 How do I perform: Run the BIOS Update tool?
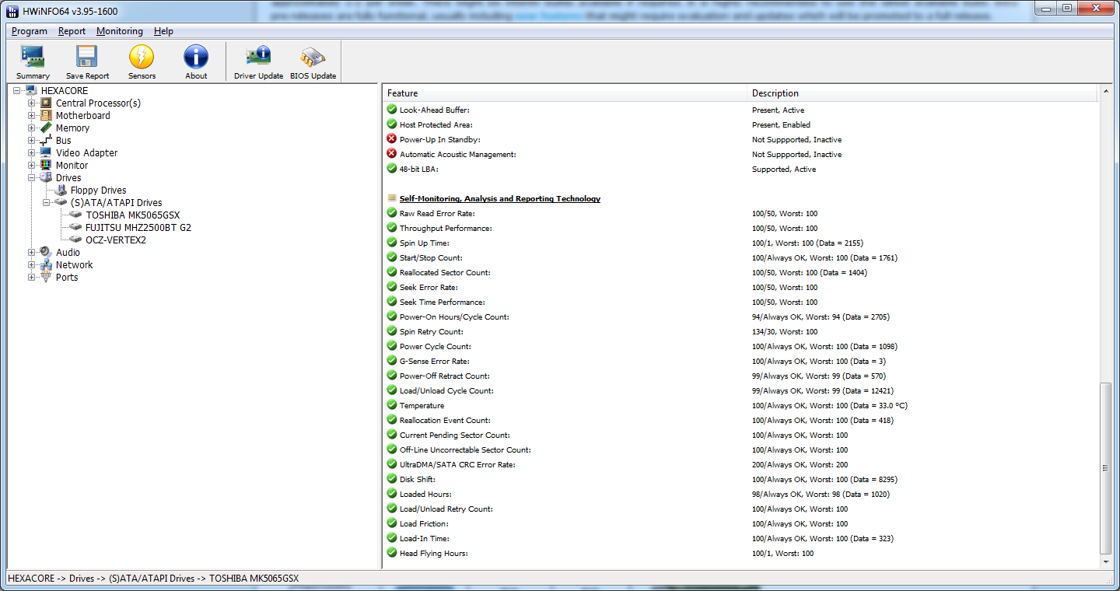[x=313, y=56]
